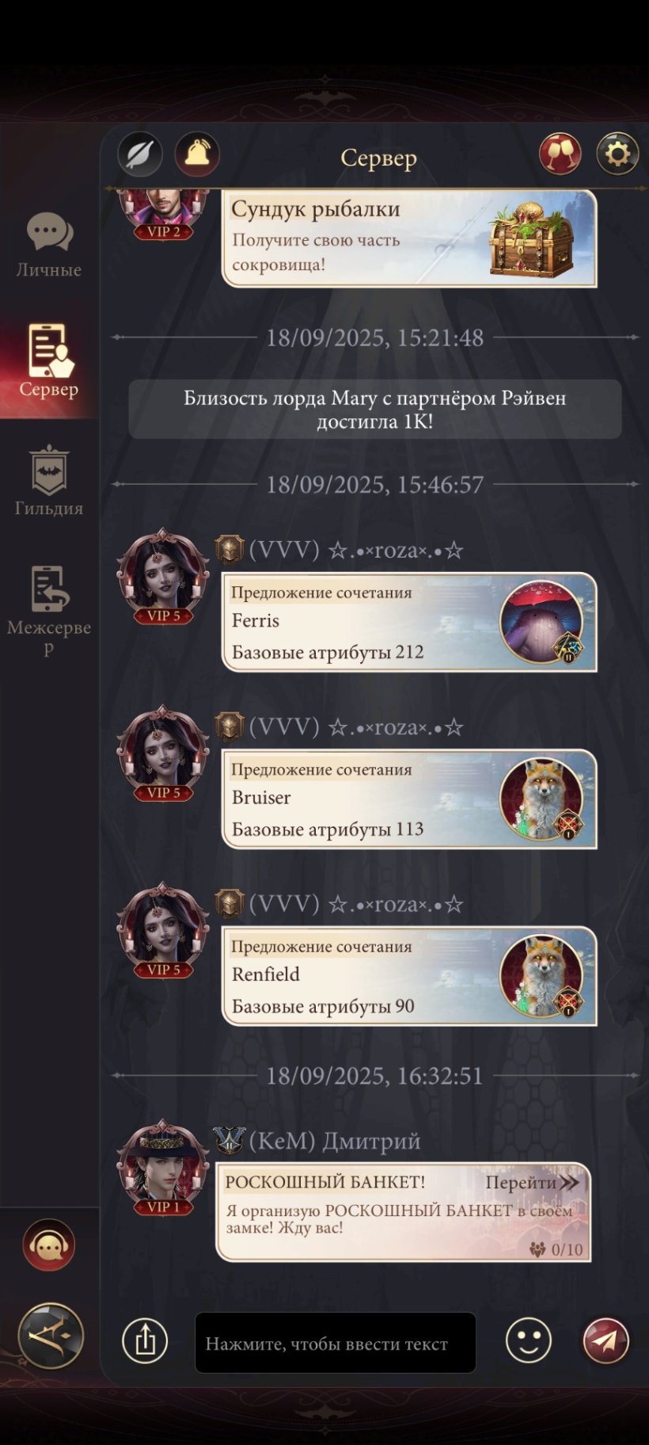The image size is (649, 1445).
Task: Send message with paper plane button
Action: 606,1340
